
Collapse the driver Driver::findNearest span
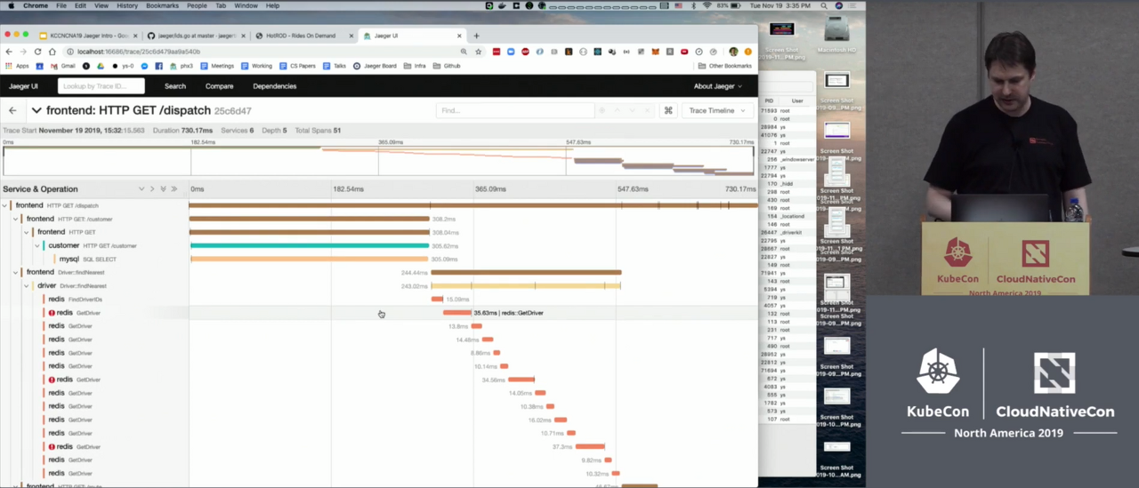(x=27, y=285)
